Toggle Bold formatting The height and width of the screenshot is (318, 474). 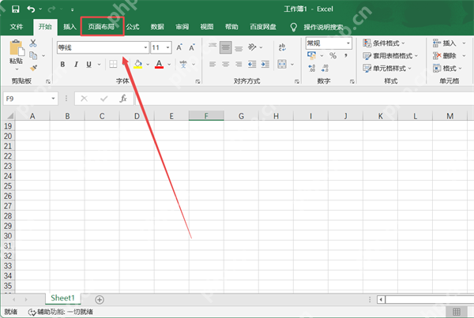coord(62,65)
